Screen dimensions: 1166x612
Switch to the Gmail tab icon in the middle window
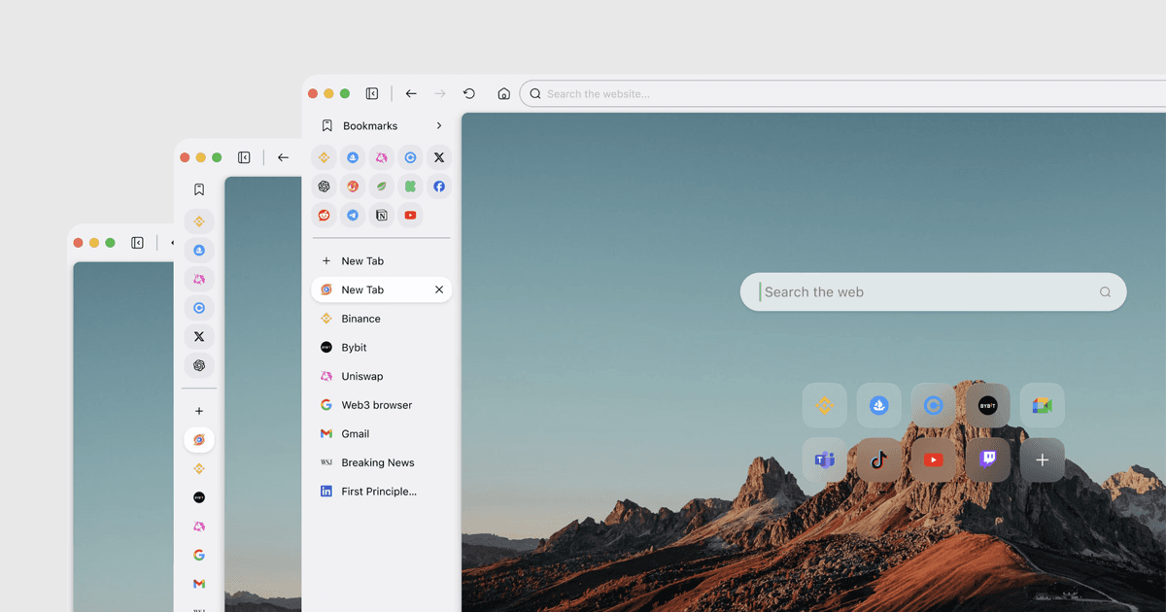(199, 584)
